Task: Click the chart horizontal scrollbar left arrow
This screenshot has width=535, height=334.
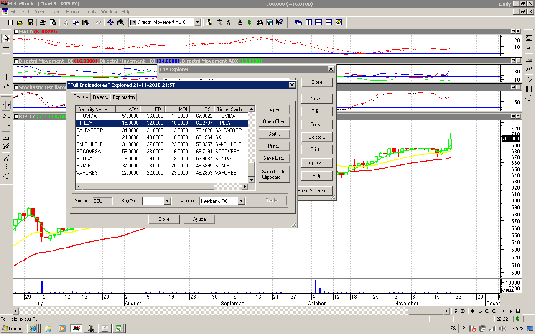Action: (x=16, y=311)
